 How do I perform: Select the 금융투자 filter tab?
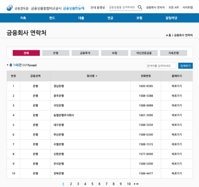pos(85,53)
